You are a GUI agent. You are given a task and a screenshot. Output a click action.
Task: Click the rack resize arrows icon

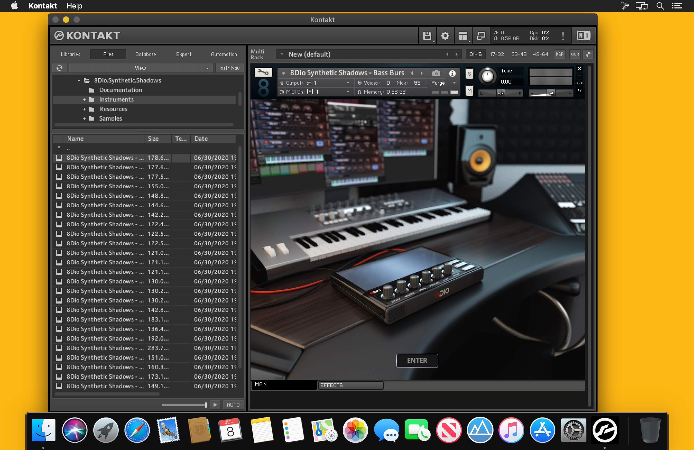[588, 54]
